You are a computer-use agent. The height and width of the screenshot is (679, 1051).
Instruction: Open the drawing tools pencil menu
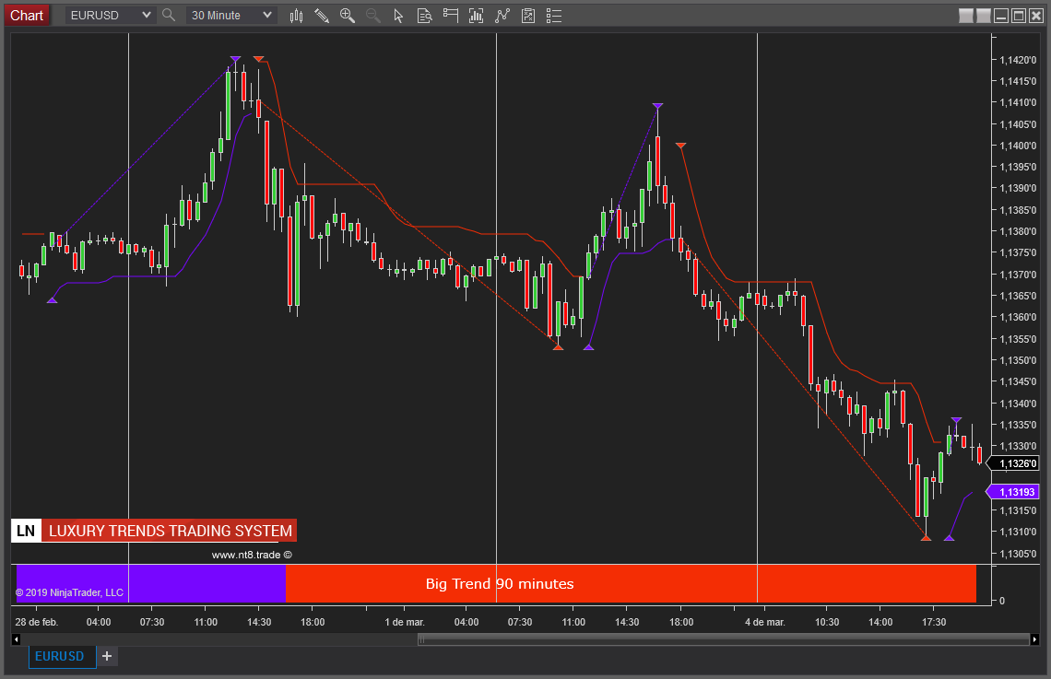pyautogui.click(x=322, y=16)
